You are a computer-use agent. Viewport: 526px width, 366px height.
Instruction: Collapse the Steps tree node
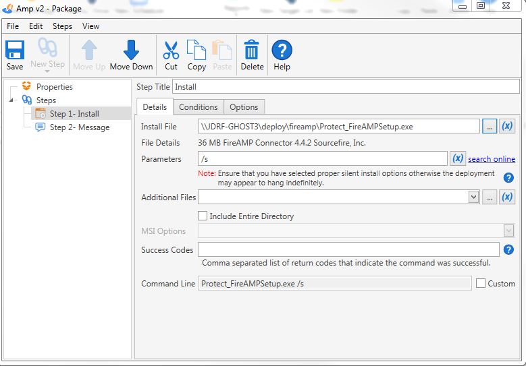pyautogui.click(x=11, y=100)
